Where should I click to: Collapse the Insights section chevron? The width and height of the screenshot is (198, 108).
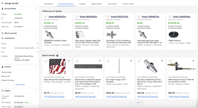(36, 90)
